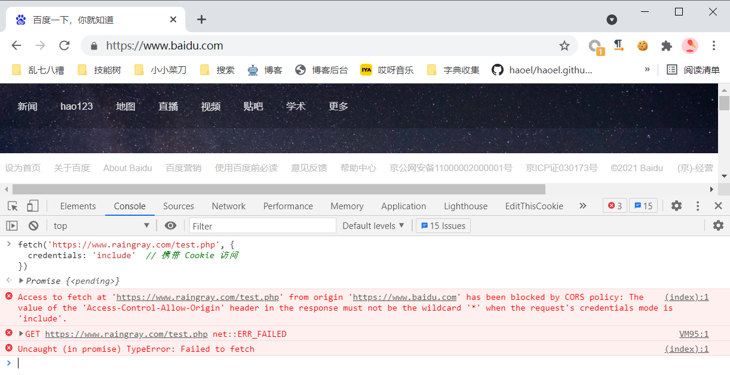Viewport: 730px width, 375px height.
Task: Open the 搜索 bookmark folder
Action: [x=217, y=70]
